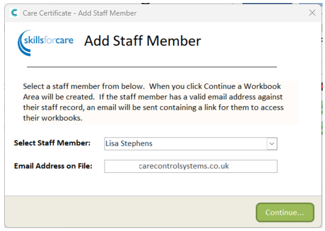
Task: Click the words 'their workbooks.' in instructions
Action: point(53,118)
